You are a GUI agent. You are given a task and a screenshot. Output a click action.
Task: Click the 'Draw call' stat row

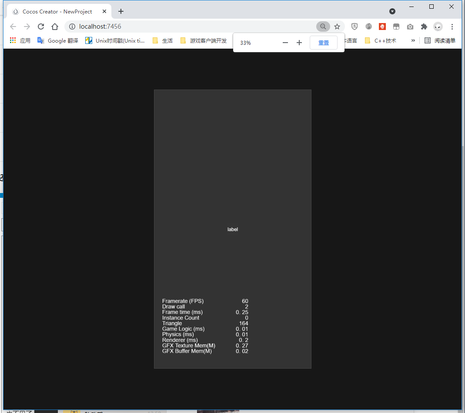205,306
